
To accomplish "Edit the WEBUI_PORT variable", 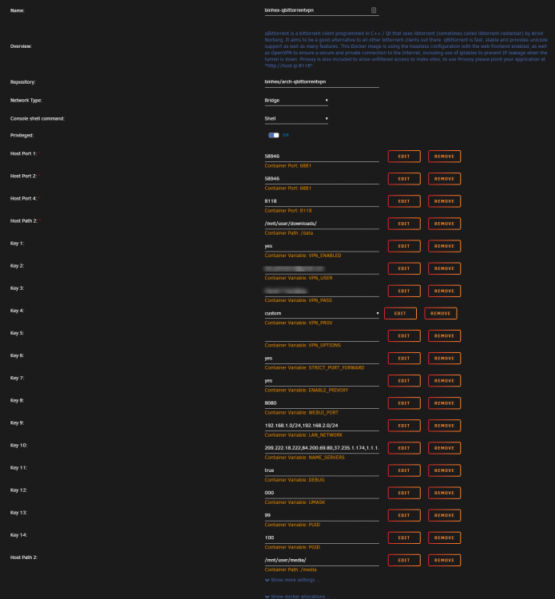I will 404,403.
